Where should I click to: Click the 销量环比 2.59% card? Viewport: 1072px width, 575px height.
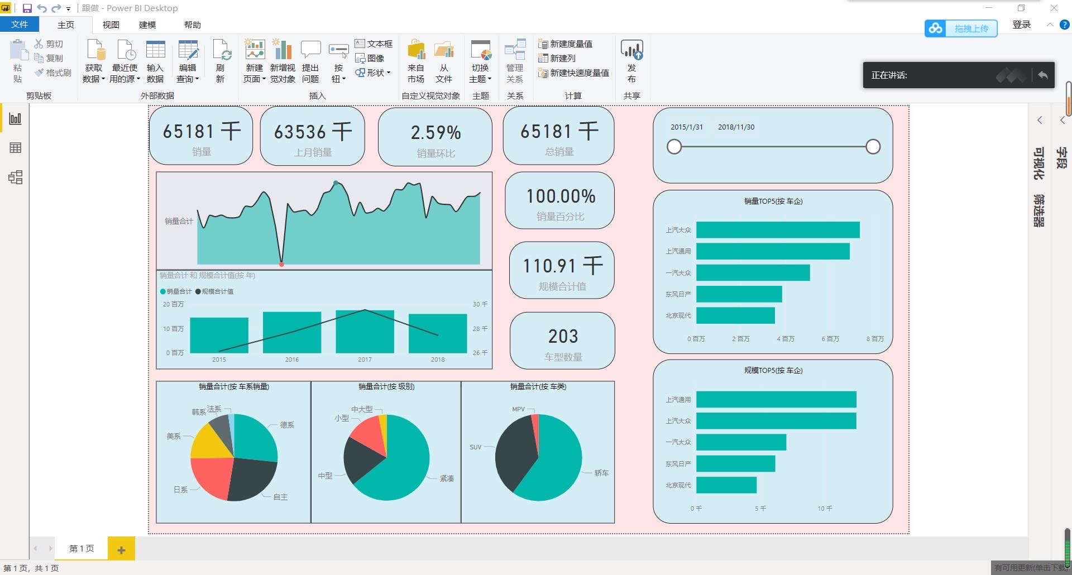point(435,137)
